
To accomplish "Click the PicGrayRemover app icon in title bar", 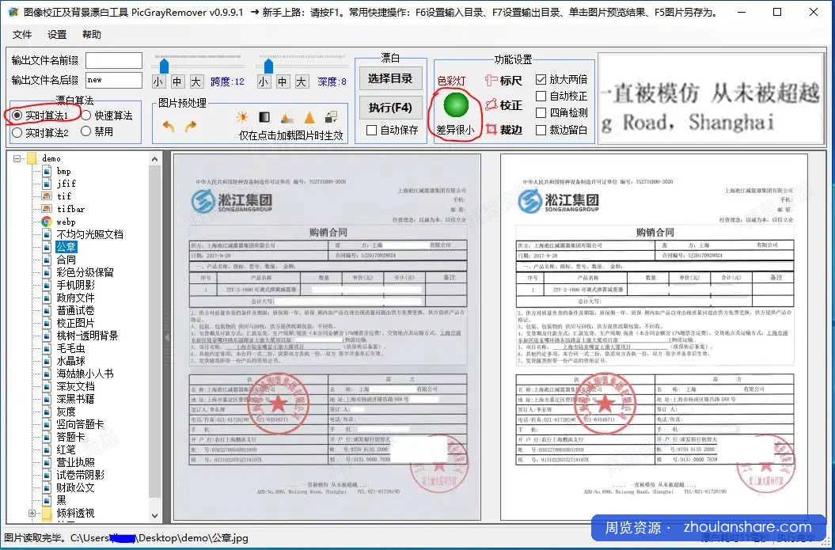I will [13, 12].
